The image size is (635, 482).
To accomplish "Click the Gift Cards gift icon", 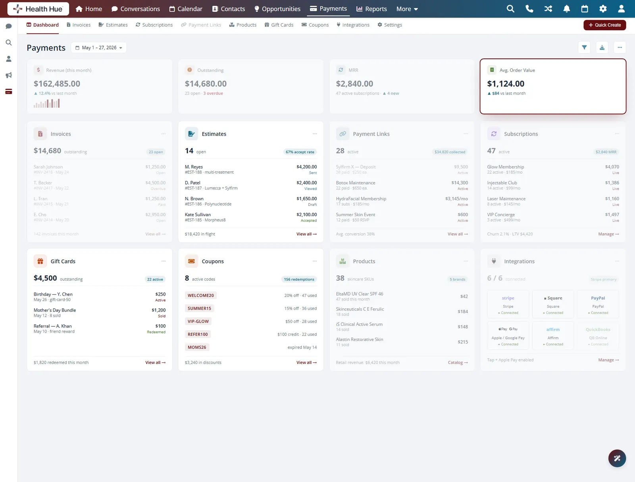I will 40,261.
